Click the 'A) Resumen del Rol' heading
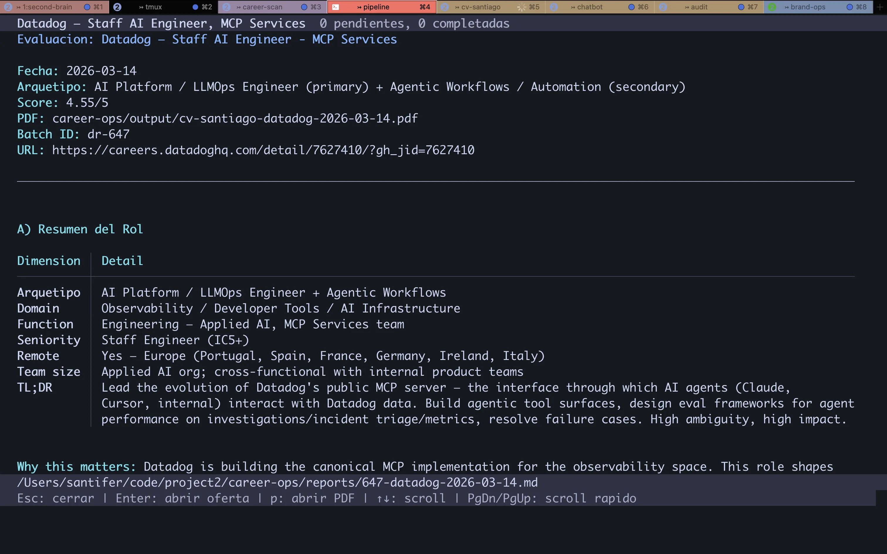This screenshot has height=554, width=887. click(80, 229)
